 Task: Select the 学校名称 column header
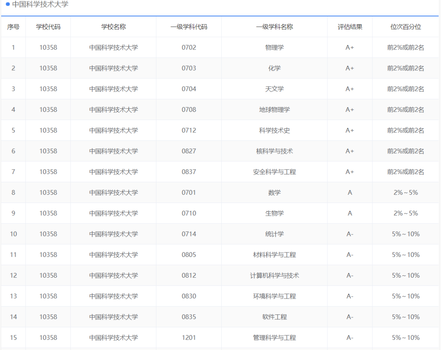(114, 27)
